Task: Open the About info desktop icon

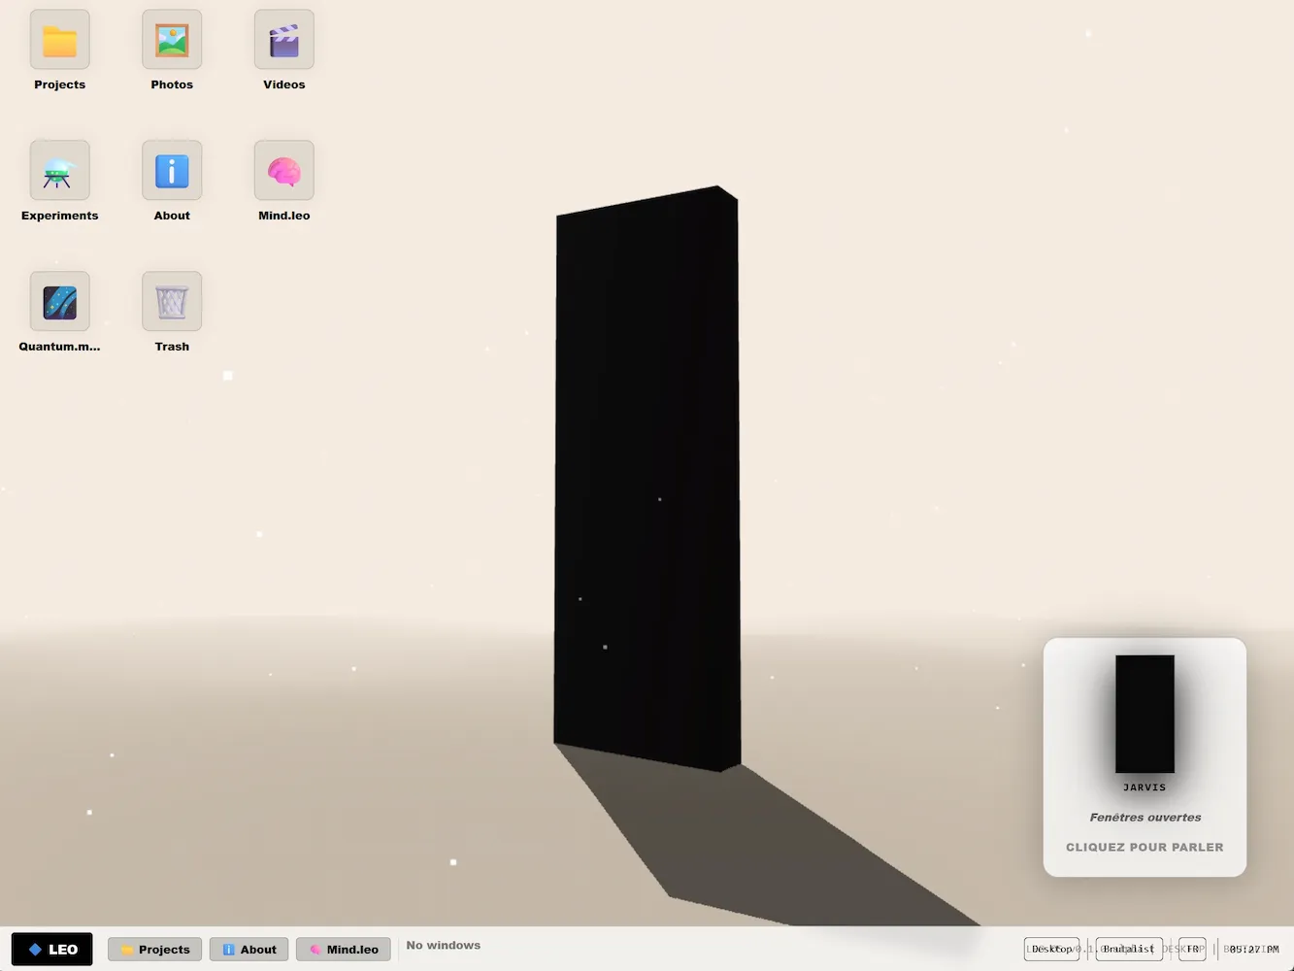Action: point(172,171)
